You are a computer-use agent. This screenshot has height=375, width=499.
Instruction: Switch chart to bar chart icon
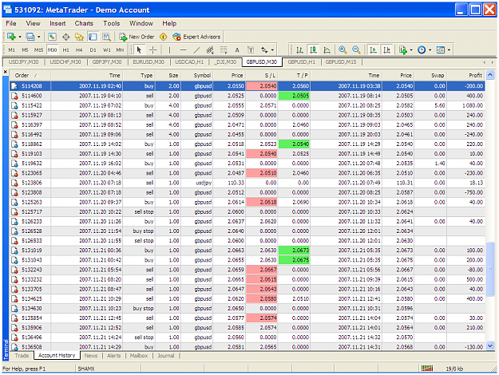click(x=299, y=50)
